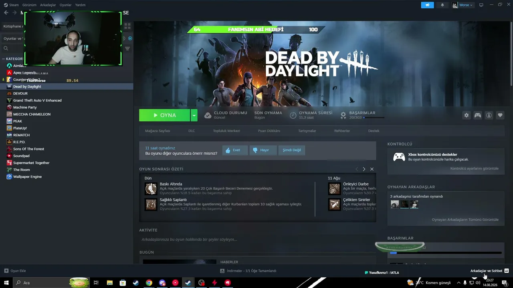Open the Puan Dükkânı tab
Viewport: 513px width, 288px height.
coord(269,131)
